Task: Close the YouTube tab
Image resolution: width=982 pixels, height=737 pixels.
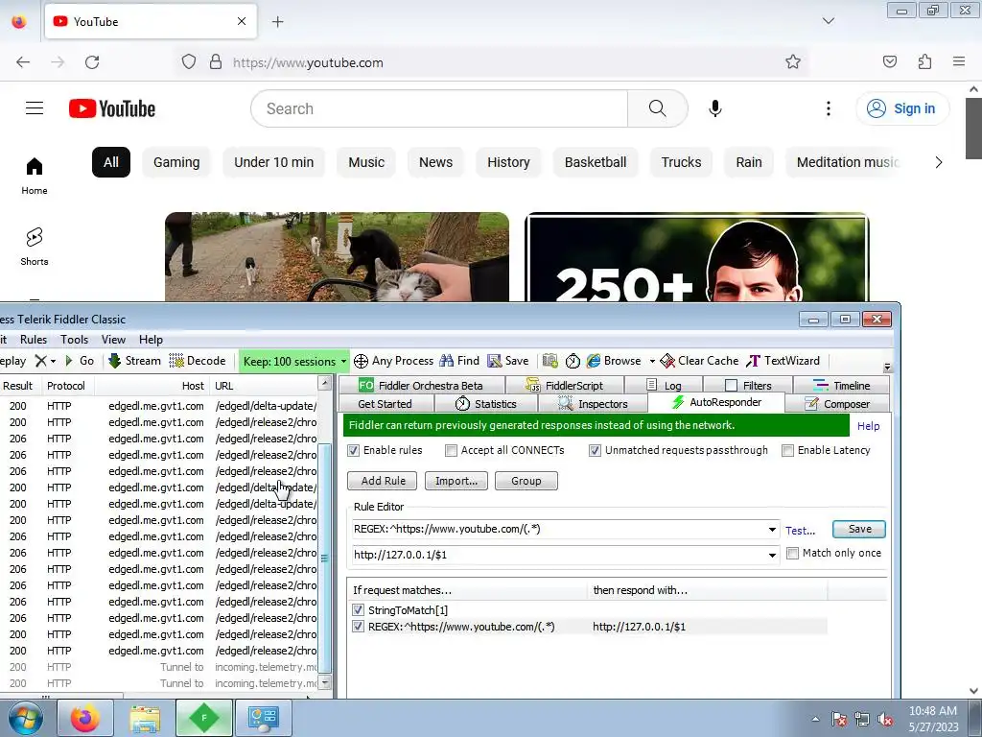Action: pyautogui.click(x=242, y=21)
